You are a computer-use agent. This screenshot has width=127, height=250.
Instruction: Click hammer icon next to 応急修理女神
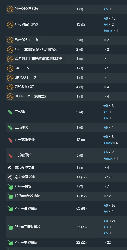[10, 177]
